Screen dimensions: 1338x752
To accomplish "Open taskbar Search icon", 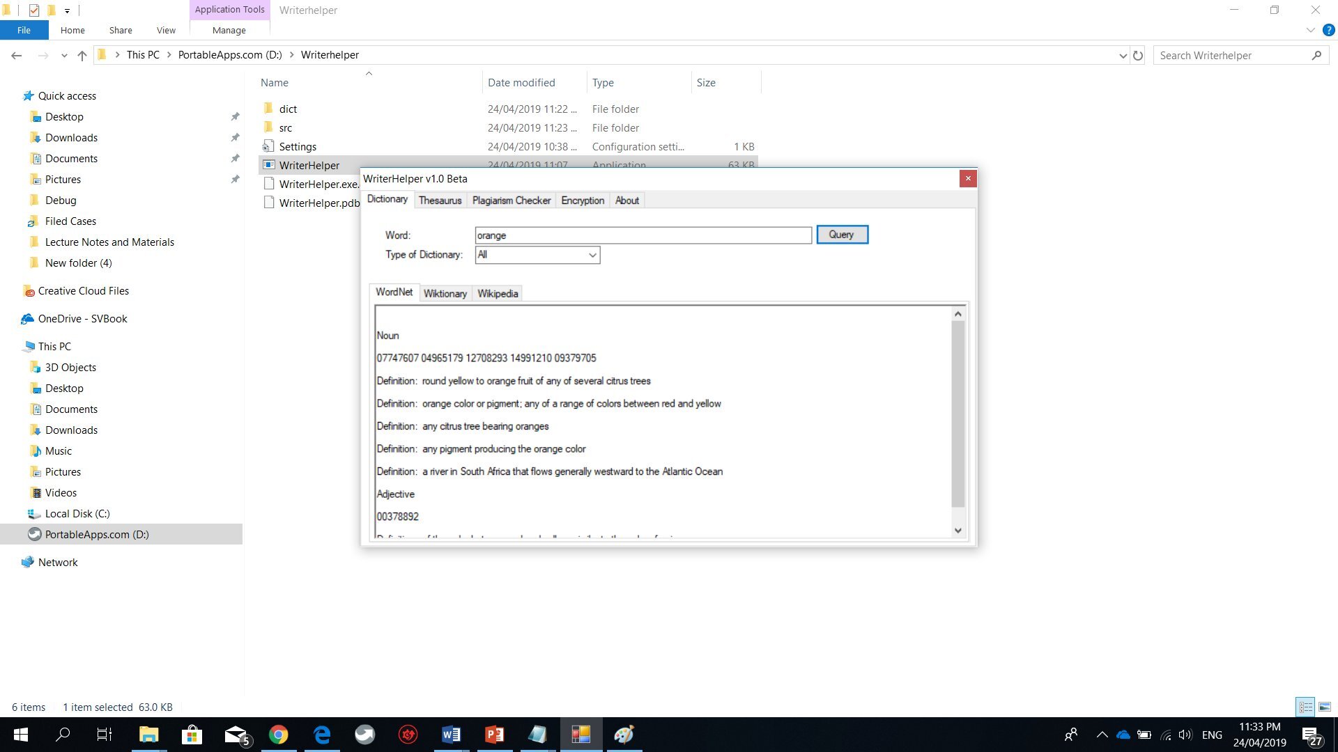I will (63, 735).
